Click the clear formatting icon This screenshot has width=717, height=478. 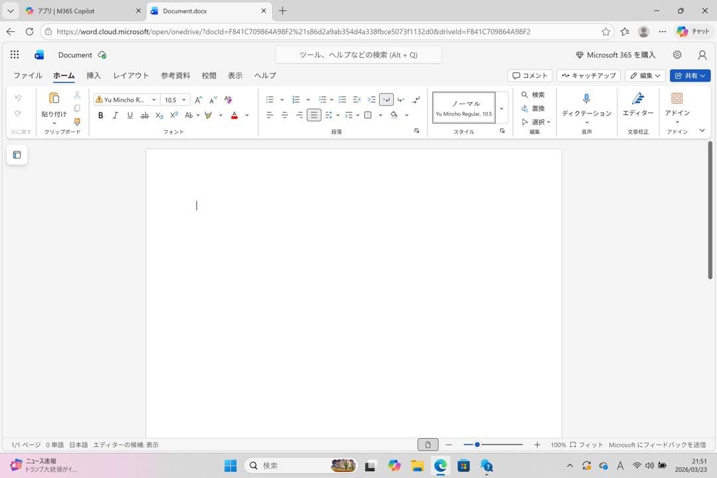point(228,100)
